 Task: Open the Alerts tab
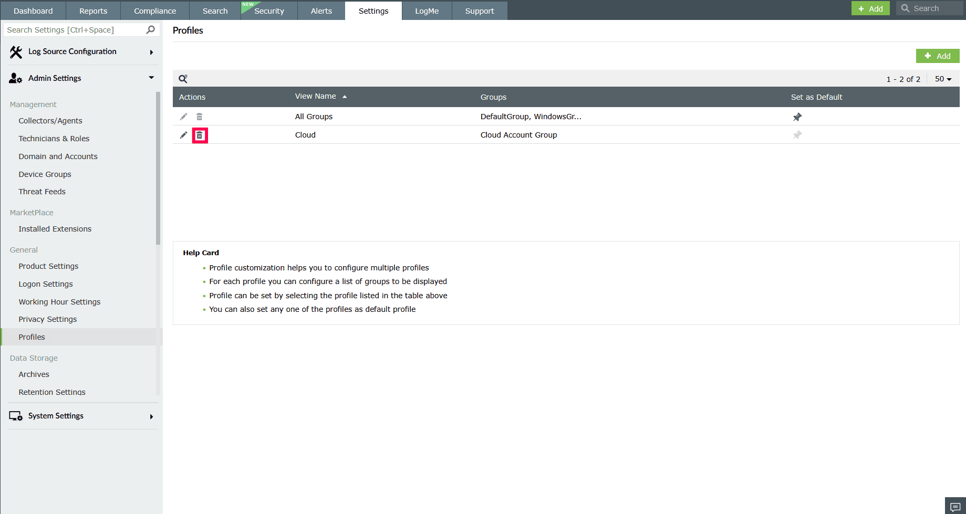click(321, 11)
